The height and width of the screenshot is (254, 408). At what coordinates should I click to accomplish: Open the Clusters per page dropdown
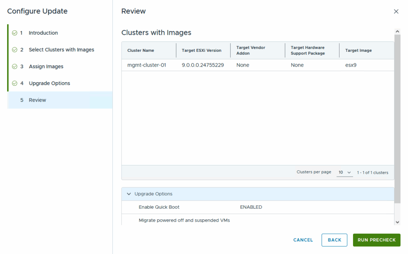point(345,172)
